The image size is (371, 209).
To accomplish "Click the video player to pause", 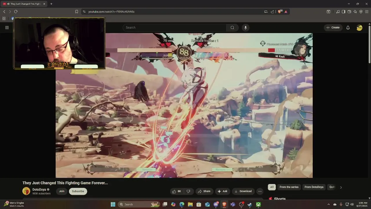I will coord(184,105).
